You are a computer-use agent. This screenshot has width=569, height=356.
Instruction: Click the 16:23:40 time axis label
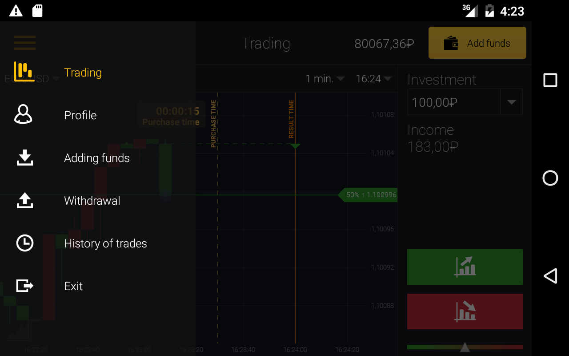point(243,350)
